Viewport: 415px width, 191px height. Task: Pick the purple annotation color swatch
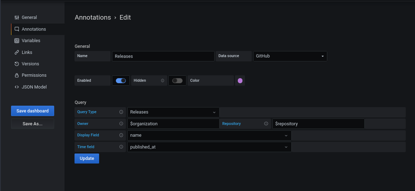coord(240,81)
